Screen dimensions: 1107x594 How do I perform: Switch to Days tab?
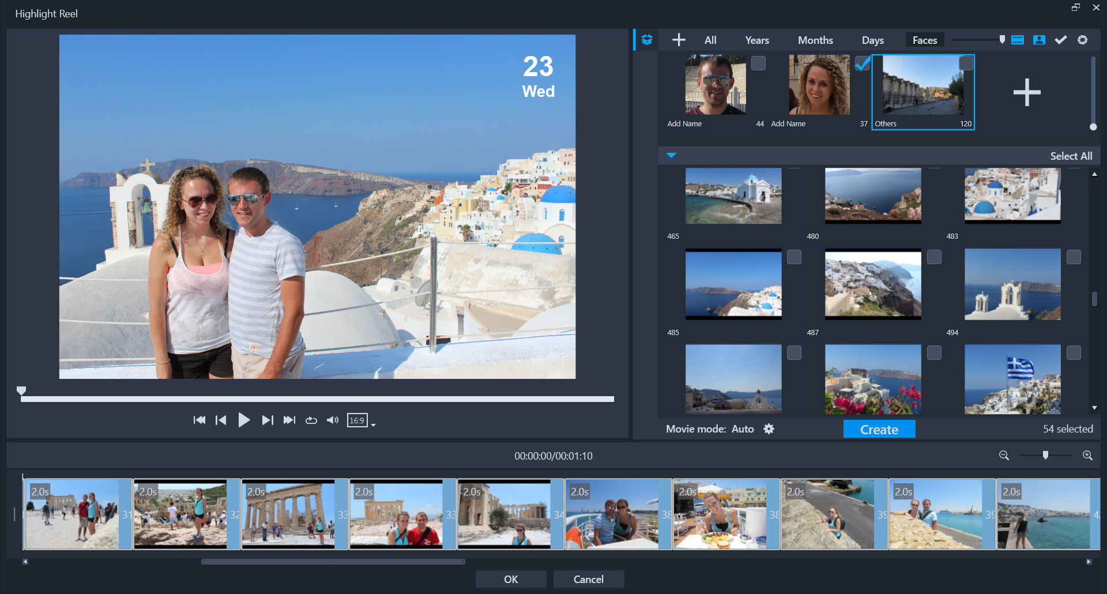point(873,40)
